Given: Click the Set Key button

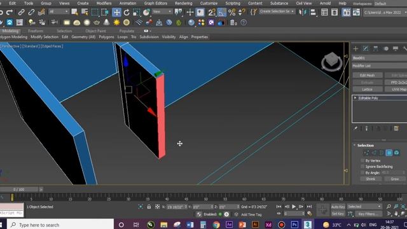Looking at the screenshot, I should point(338,214).
